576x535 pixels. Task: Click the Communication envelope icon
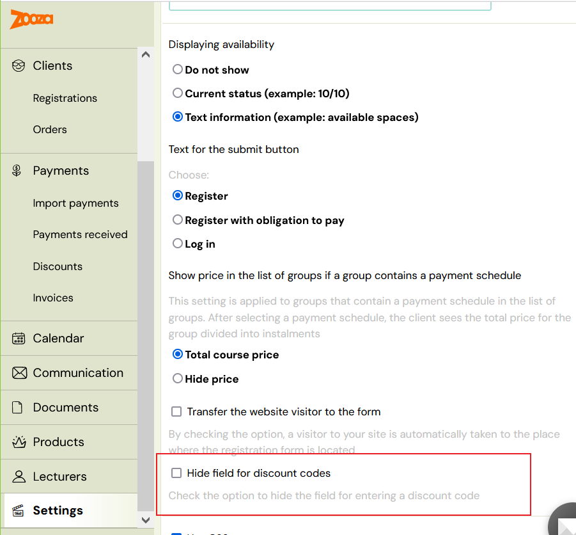tap(19, 373)
